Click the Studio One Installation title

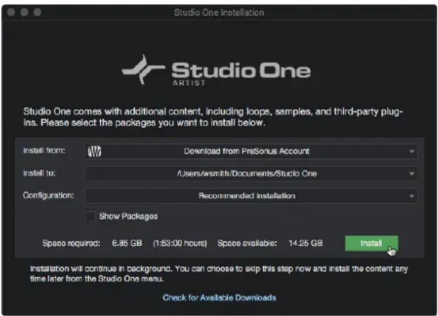pos(219,13)
